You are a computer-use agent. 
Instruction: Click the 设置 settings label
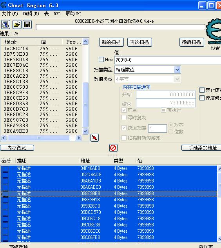[x=215, y=48]
